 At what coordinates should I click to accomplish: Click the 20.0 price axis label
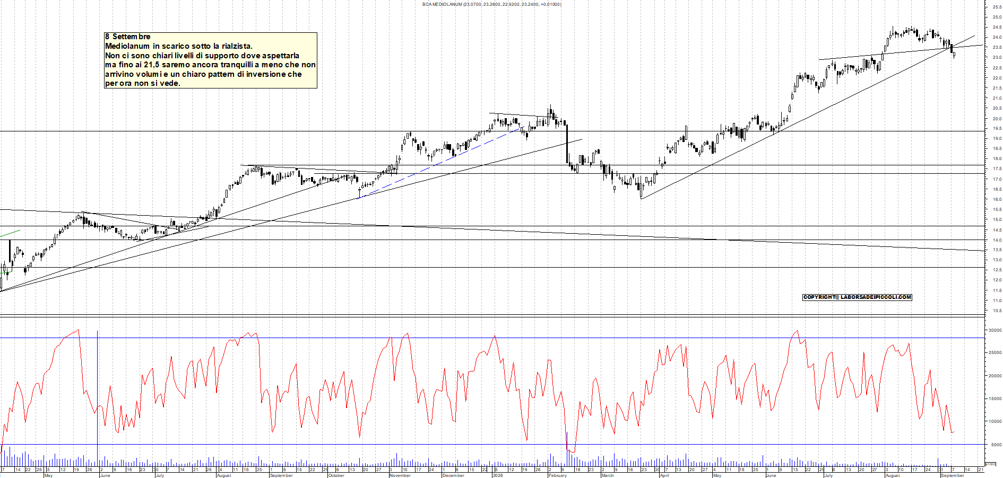pos(997,118)
